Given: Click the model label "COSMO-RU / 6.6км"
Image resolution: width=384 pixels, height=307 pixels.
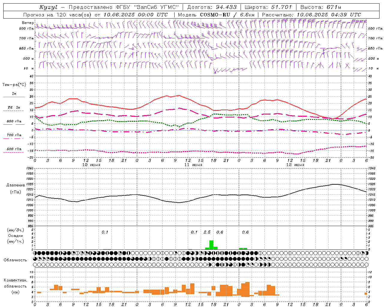Looking at the screenshot, I should click(227, 15).
